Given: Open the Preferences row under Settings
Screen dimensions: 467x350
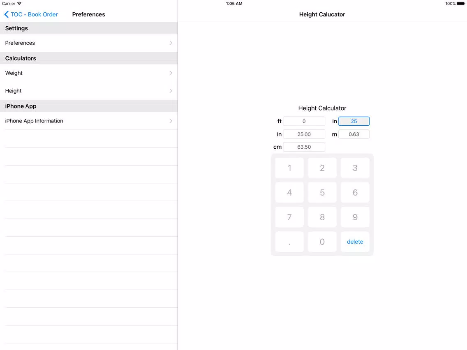Looking at the screenshot, I should pos(89,43).
